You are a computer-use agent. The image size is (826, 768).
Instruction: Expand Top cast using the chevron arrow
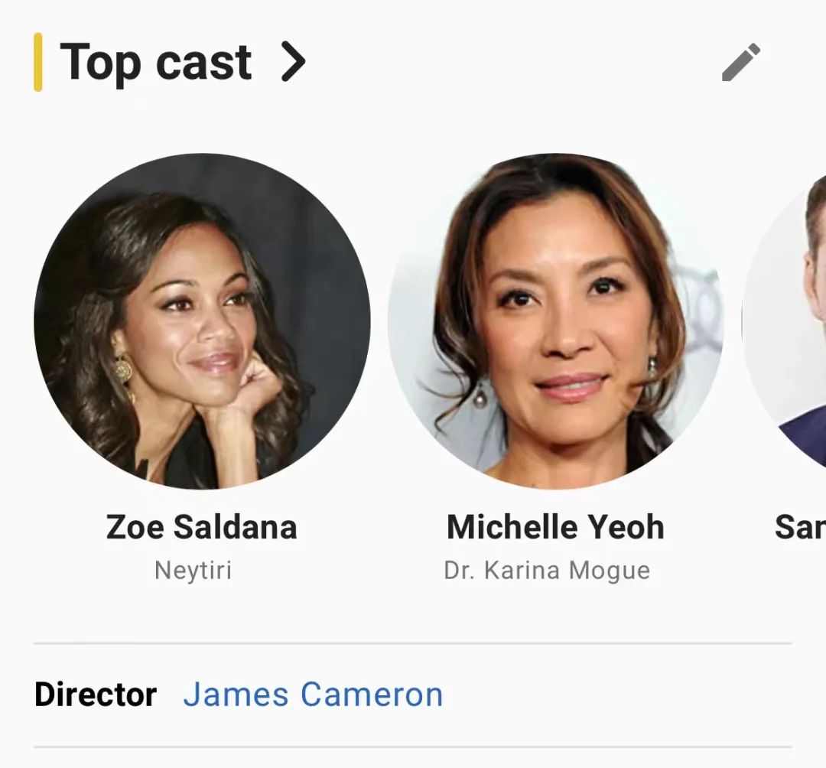pos(292,62)
